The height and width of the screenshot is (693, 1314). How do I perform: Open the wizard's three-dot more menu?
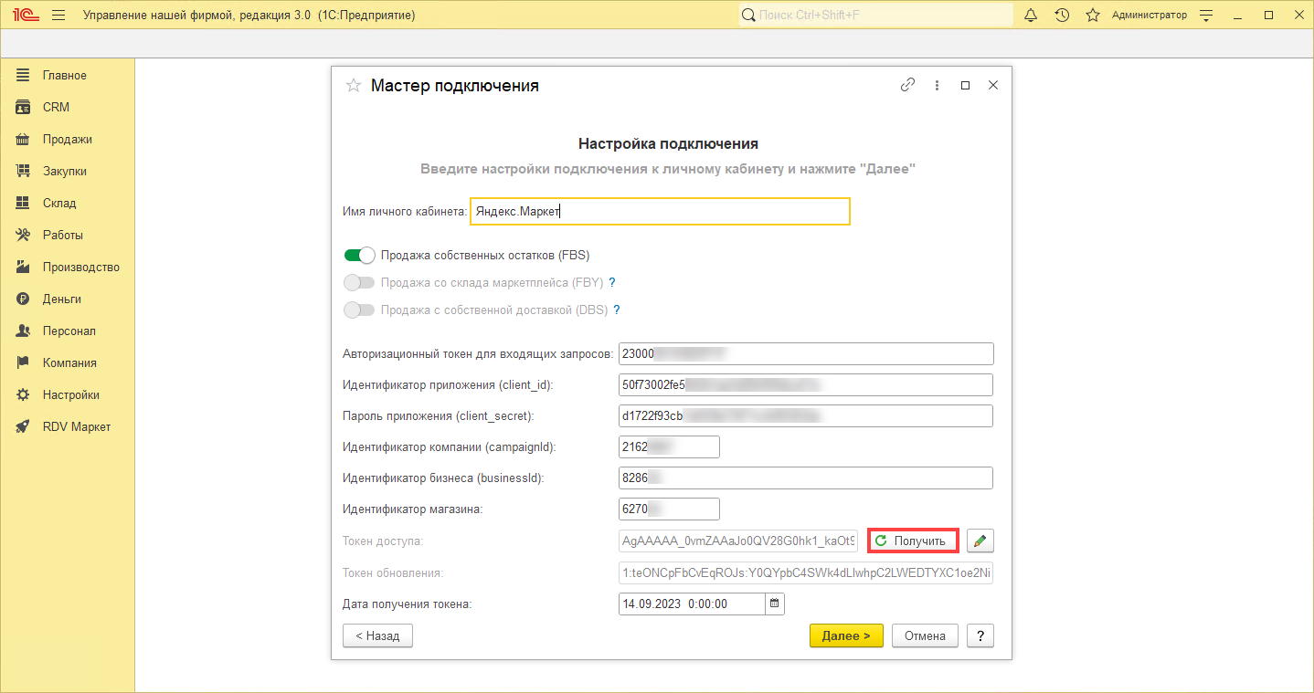937,85
